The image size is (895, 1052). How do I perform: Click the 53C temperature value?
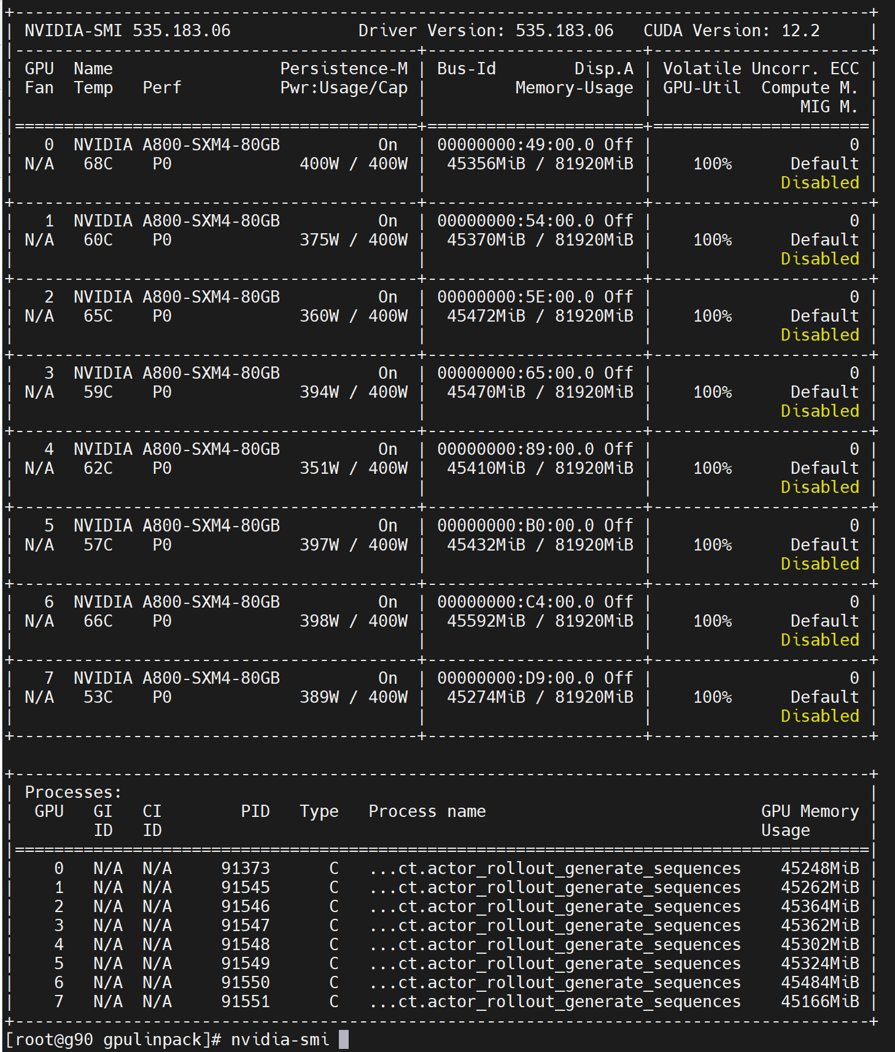click(98, 697)
